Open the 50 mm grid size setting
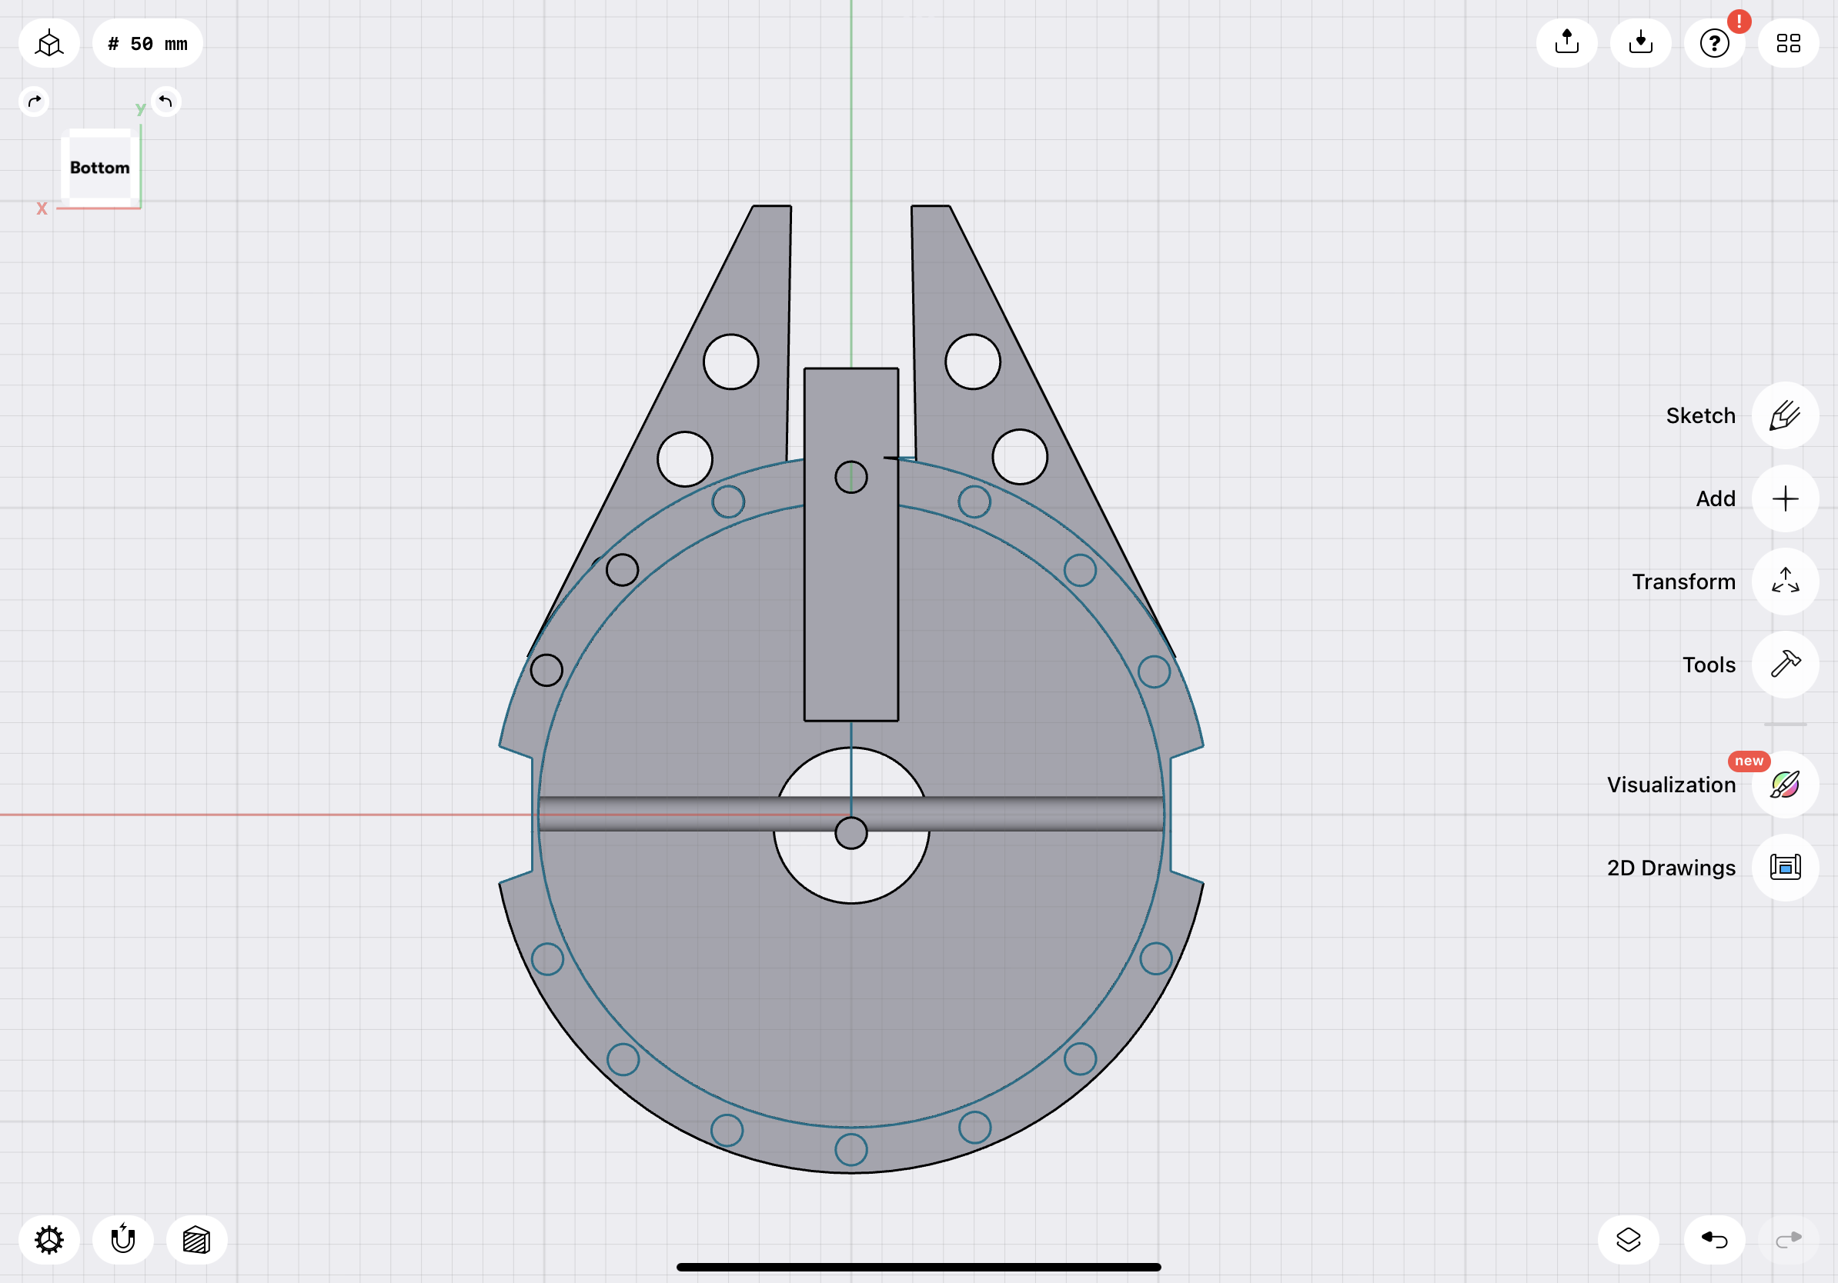1838x1283 pixels. point(147,43)
